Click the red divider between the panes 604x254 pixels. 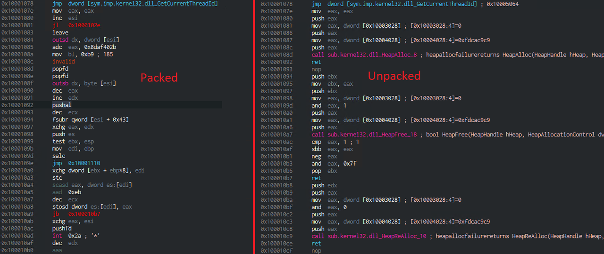point(254,127)
